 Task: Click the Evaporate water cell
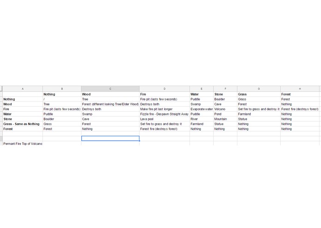coord(202,109)
